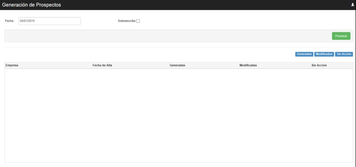
Task: Click the Generación de Prospectos page title
Action: click(32, 5)
